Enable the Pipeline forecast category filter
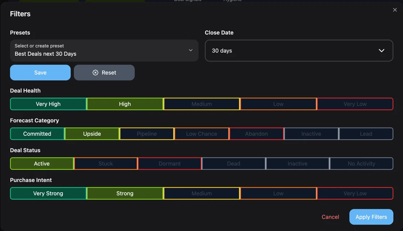 (x=147, y=133)
